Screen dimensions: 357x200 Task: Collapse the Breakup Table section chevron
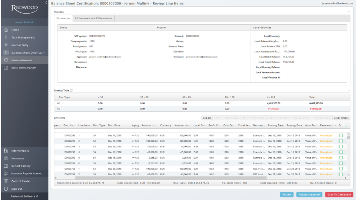click(349, 90)
